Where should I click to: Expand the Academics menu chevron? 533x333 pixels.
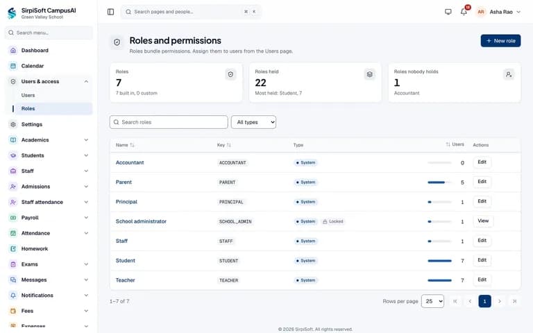[x=86, y=140]
